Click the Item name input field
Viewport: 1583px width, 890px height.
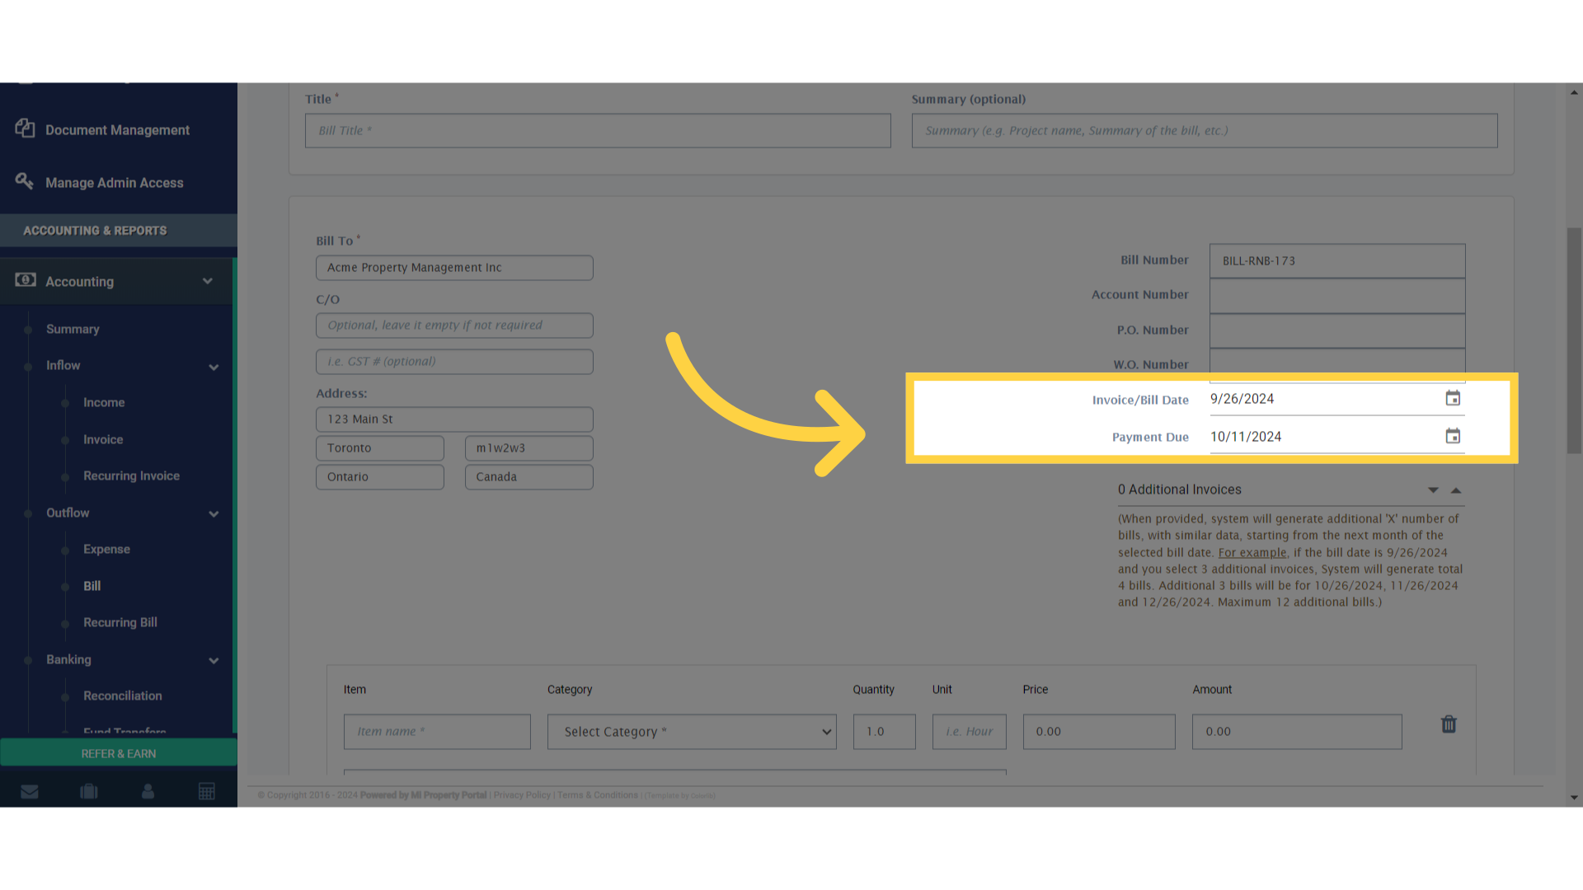coord(437,732)
